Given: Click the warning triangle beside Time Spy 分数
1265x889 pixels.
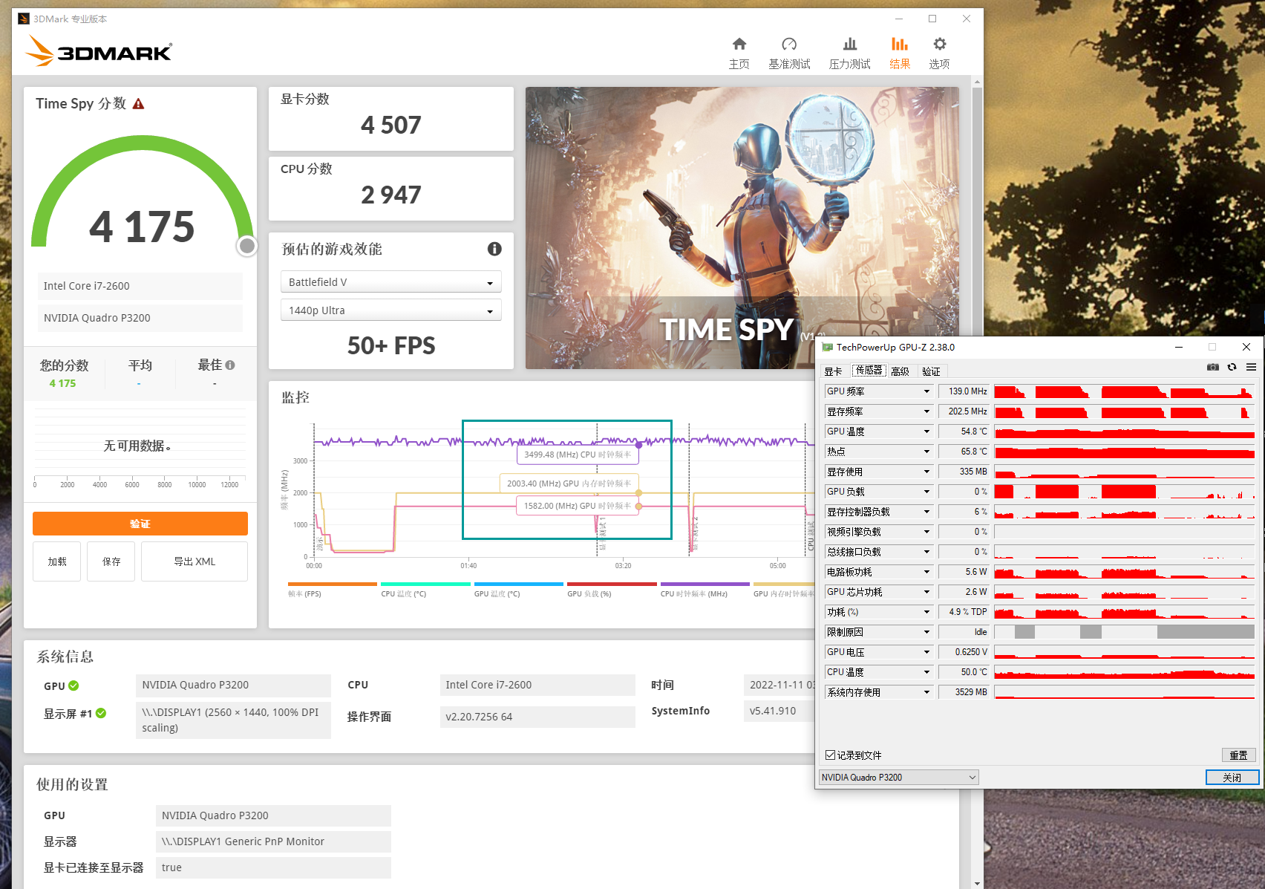Looking at the screenshot, I should click(139, 104).
